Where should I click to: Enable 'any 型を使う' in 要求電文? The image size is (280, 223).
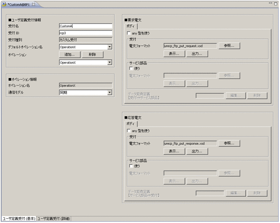[x=129, y=33]
